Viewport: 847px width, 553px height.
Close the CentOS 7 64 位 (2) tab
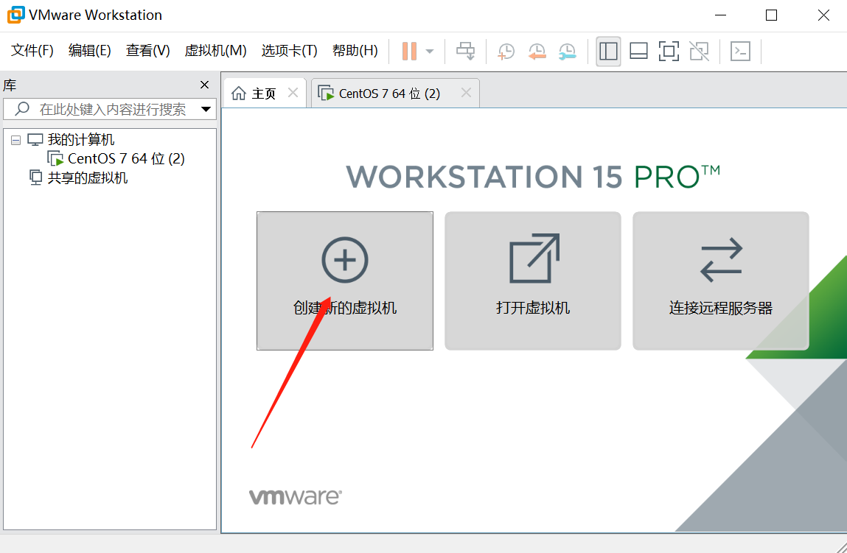(x=466, y=93)
